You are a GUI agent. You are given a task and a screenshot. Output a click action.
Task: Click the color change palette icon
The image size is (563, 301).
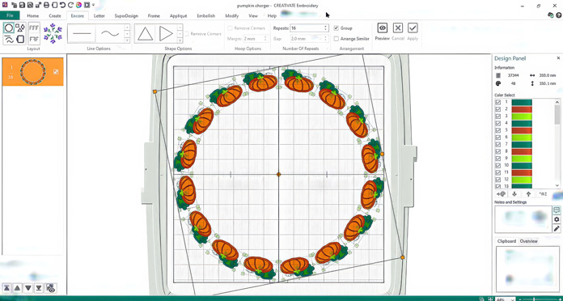coord(502,194)
